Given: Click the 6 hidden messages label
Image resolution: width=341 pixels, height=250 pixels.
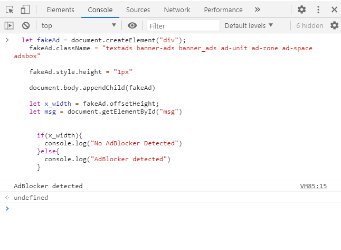Looking at the screenshot, I should coord(310,26).
